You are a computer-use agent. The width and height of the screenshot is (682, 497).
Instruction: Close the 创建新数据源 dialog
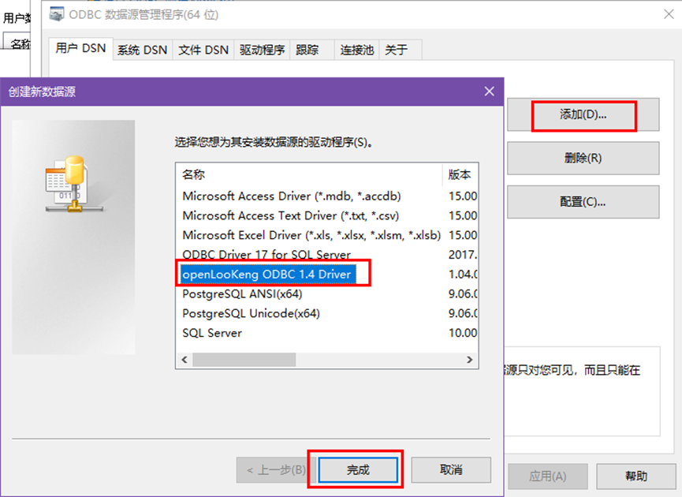tap(490, 92)
